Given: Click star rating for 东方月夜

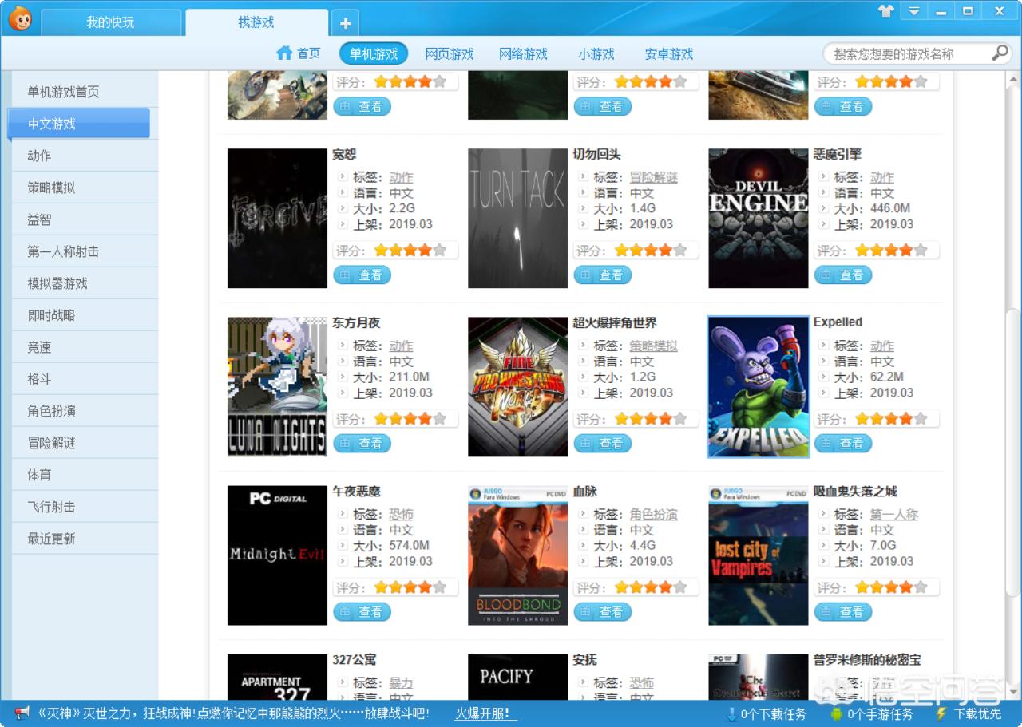Looking at the screenshot, I should click(410, 419).
